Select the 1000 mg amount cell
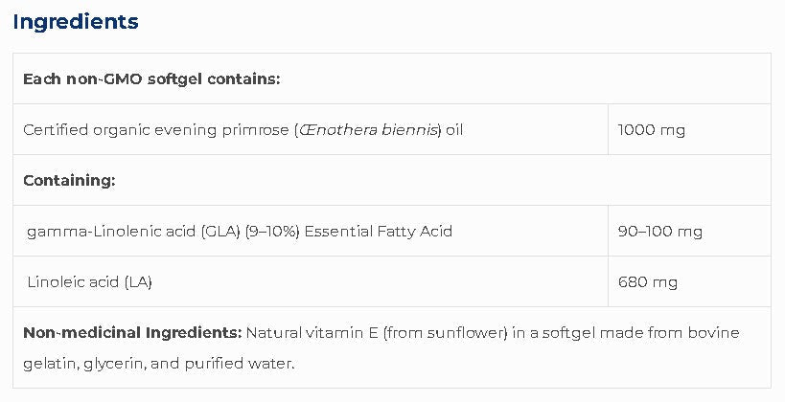The image size is (785, 402). 652,129
